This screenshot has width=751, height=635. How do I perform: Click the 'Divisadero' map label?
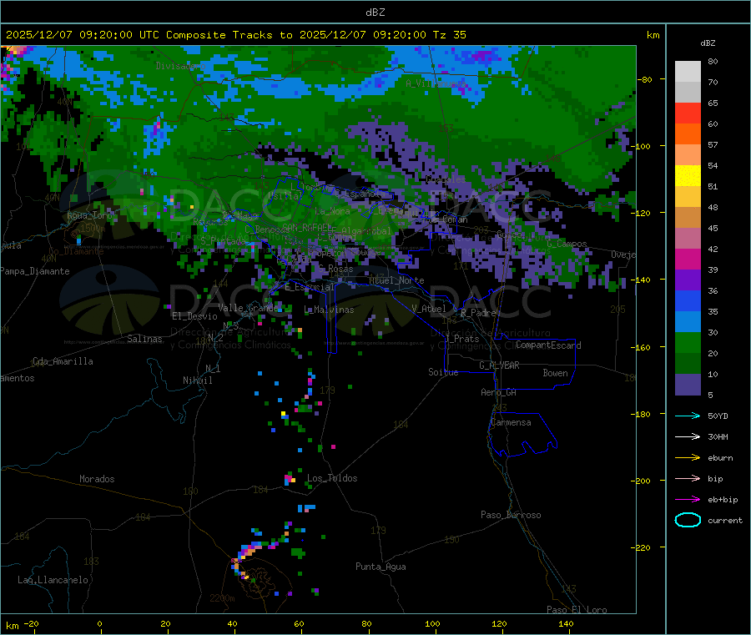click(180, 66)
